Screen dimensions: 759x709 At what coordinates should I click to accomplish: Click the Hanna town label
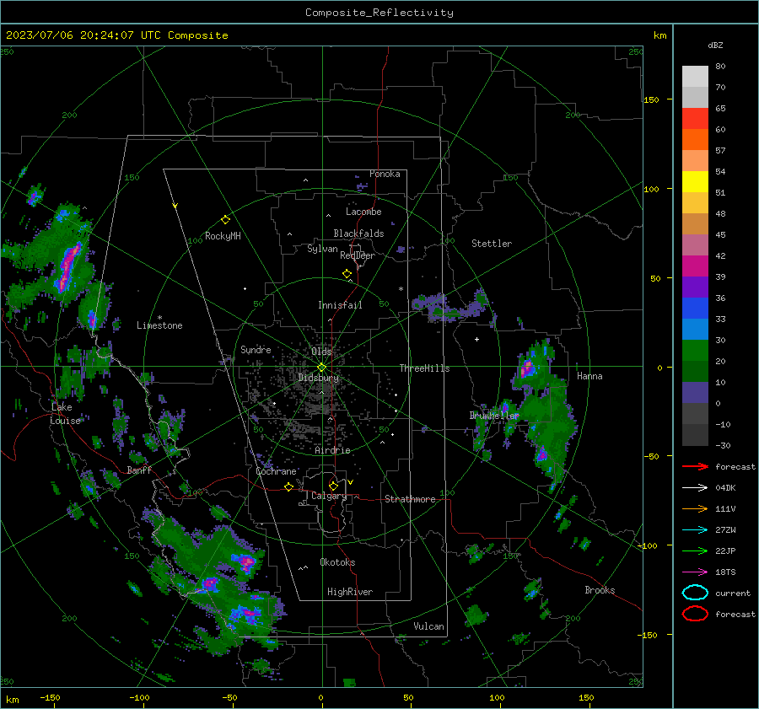pos(589,376)
